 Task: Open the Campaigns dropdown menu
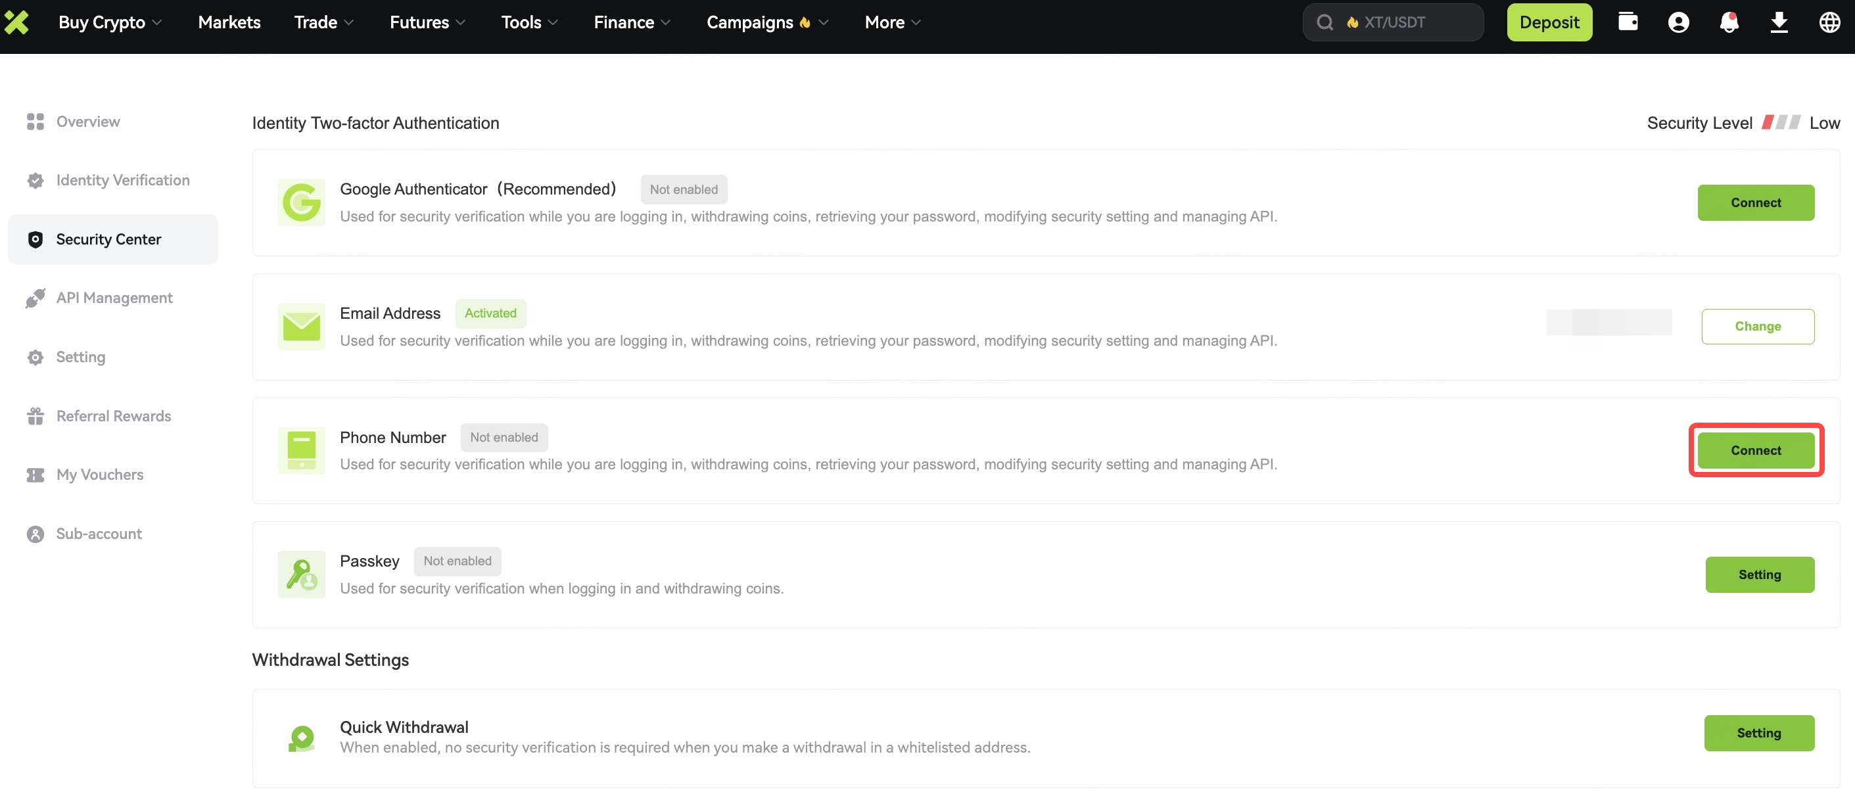(767, 22)
